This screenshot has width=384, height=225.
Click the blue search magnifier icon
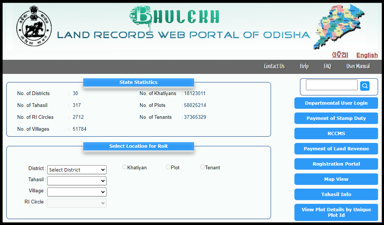pos(365,86)
